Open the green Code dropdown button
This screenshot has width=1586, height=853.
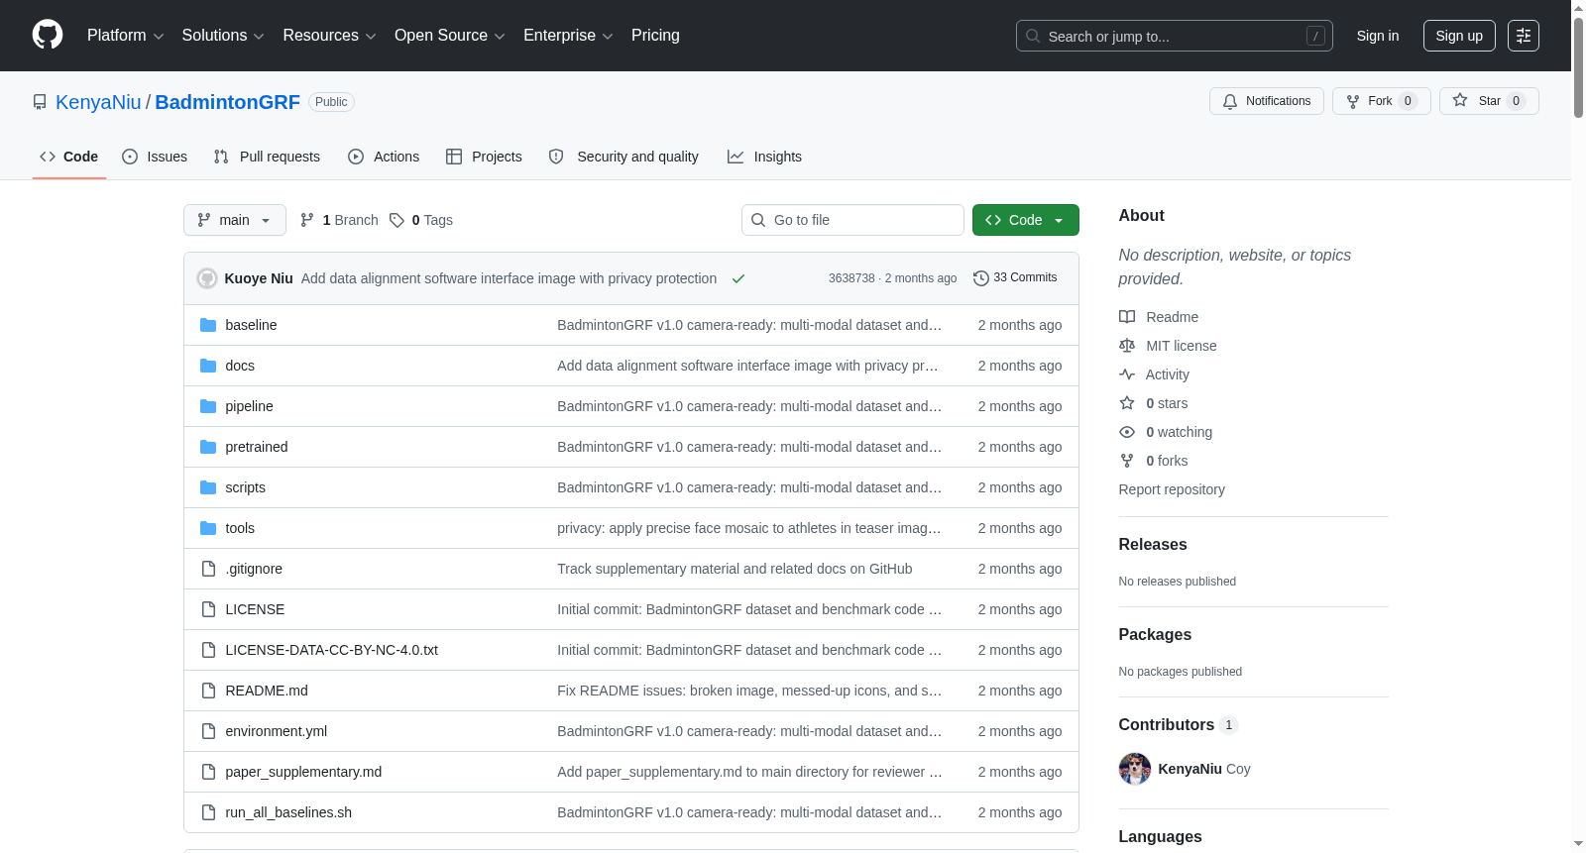pyautogui.click(x=1025, y=220)
